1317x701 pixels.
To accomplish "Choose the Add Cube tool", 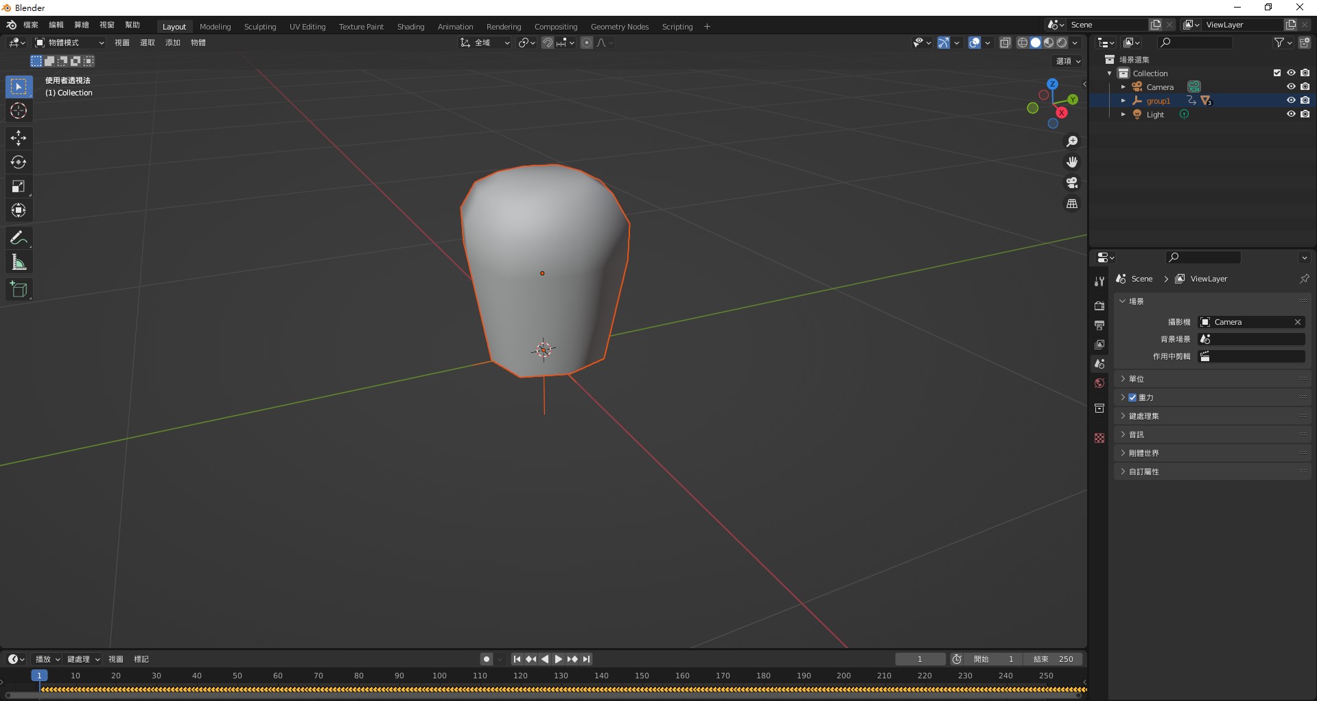I will (x=19, y=290).
